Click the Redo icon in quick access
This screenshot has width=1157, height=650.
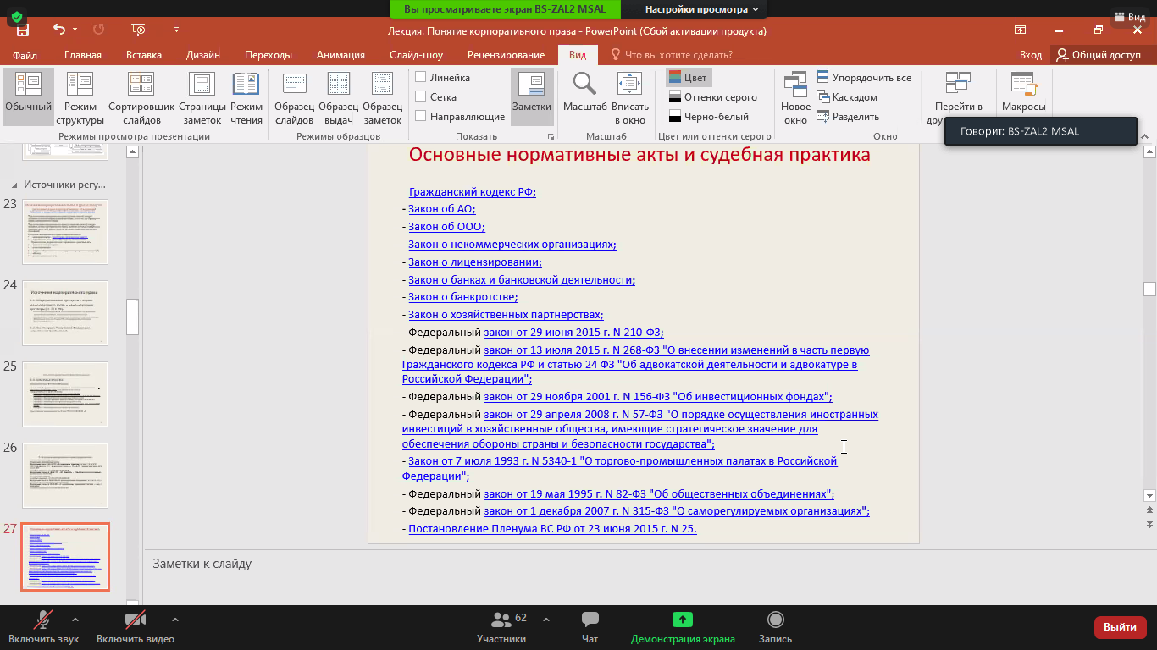(99, 30)
